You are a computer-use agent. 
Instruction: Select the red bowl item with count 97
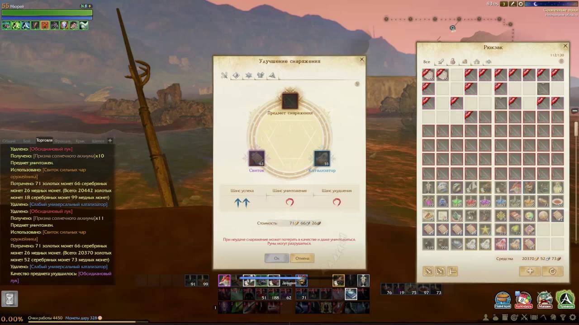(557, 201)
